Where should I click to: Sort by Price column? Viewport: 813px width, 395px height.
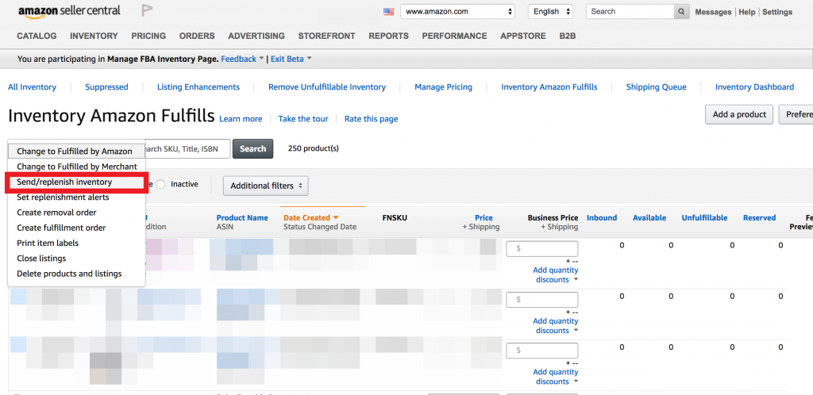[484, 218]
